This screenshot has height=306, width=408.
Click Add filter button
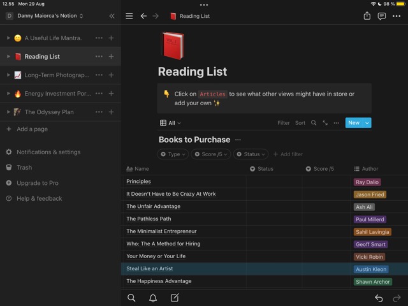coord(288,154)
